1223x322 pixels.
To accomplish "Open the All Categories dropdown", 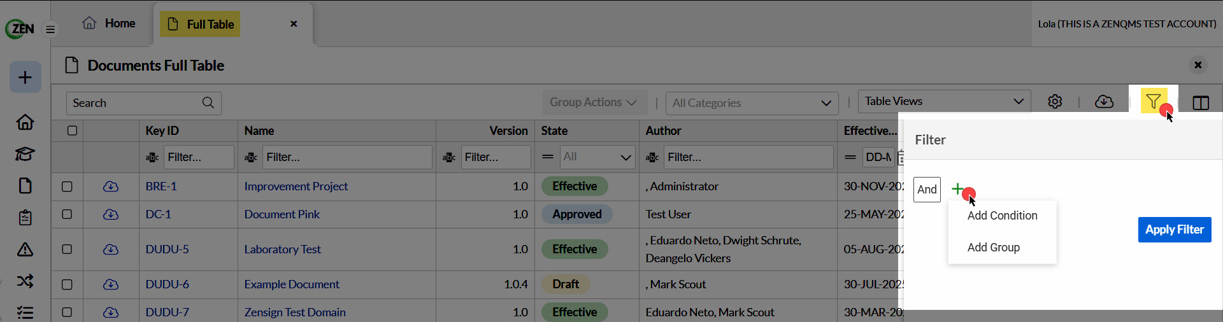I will [752, 103].
